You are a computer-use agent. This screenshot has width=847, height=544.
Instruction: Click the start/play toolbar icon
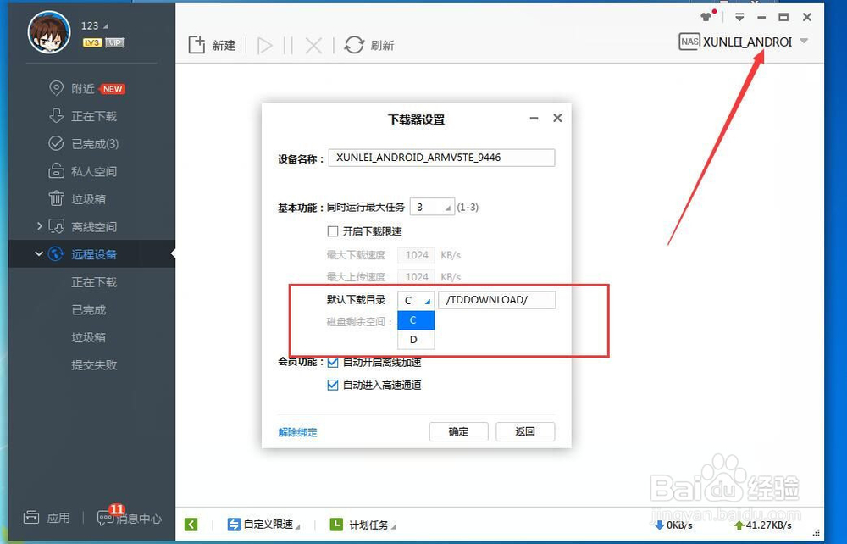264,46
